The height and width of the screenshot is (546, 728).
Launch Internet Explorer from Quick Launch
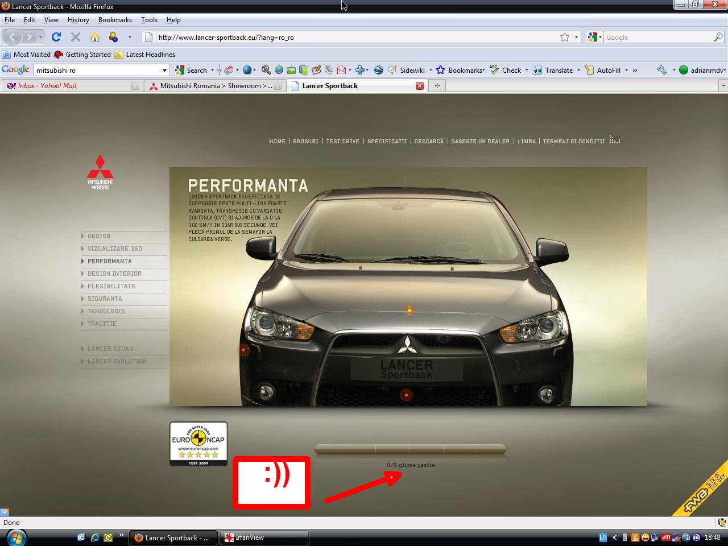click(x=94, y=537)
